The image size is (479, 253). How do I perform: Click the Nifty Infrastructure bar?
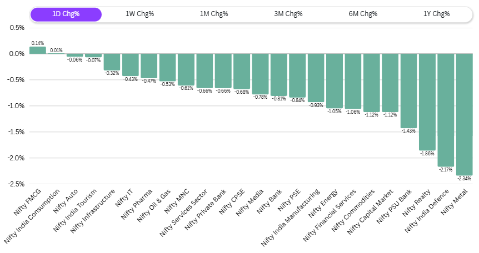pyautogui.click(x=112, y=62)
